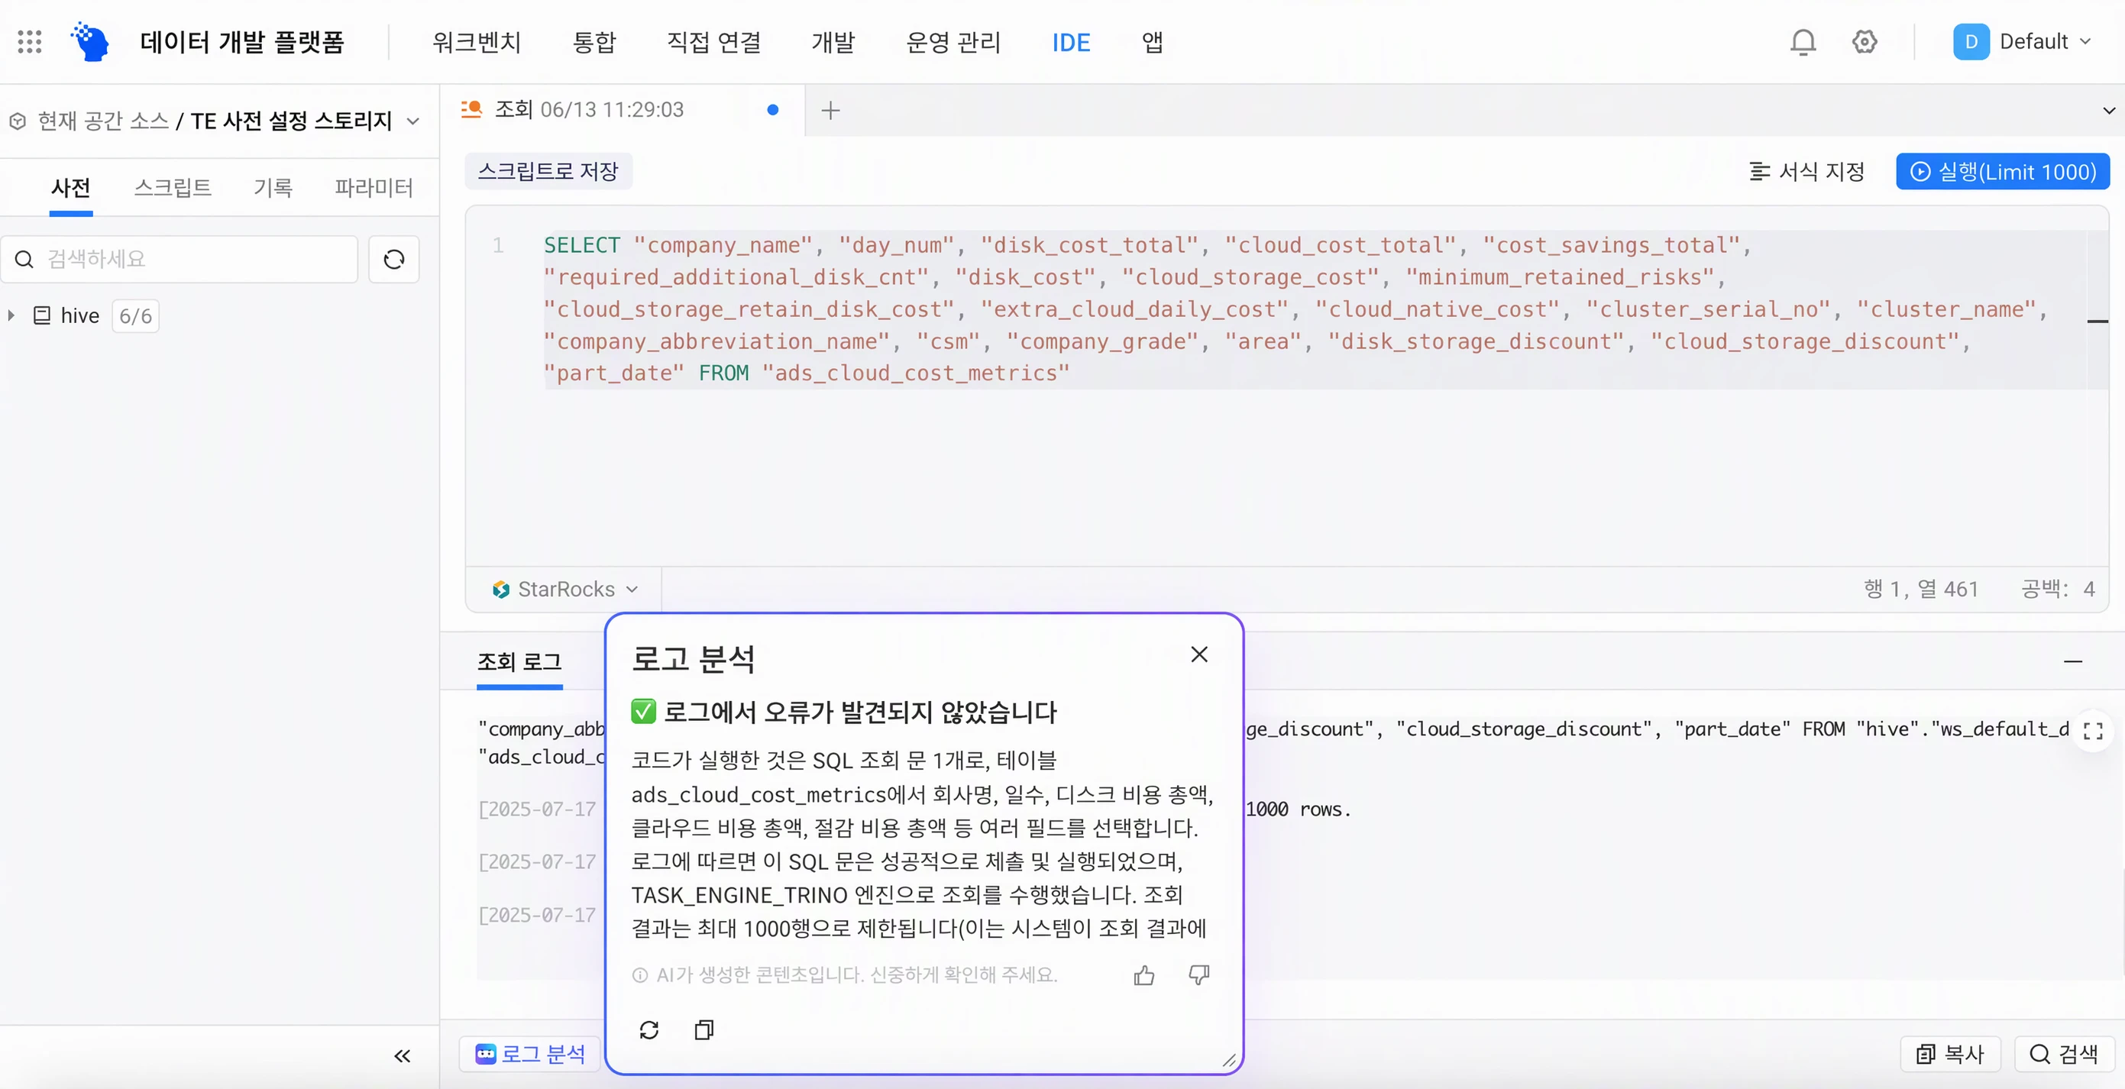This screenshot has width=2125, height=1089.
Task: Open the Default workspace dropdown
Action: coord(2045,41)
